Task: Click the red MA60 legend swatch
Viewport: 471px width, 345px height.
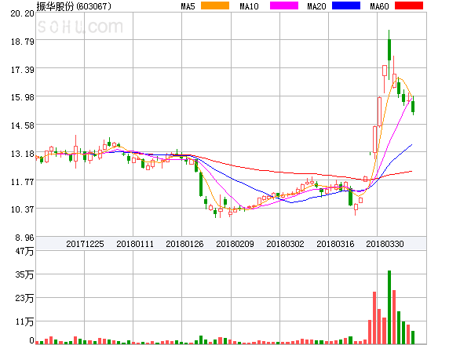Action: click(x=409, y=5)
